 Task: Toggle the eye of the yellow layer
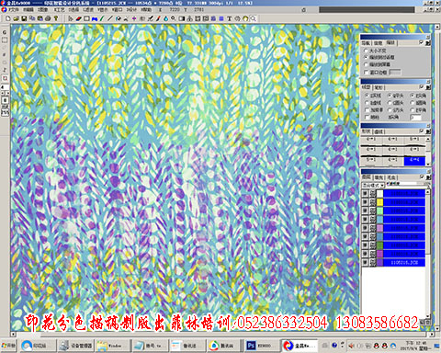click(x=365, y=202)
